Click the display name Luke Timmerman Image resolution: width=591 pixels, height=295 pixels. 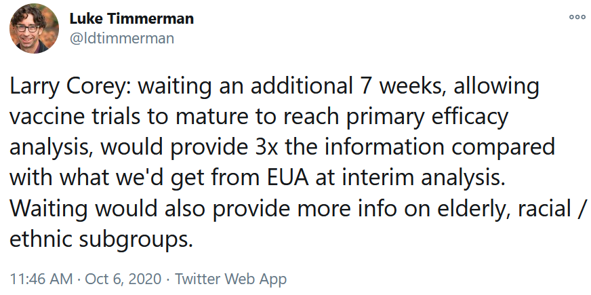pyautogui.click(x=131, y=18)
